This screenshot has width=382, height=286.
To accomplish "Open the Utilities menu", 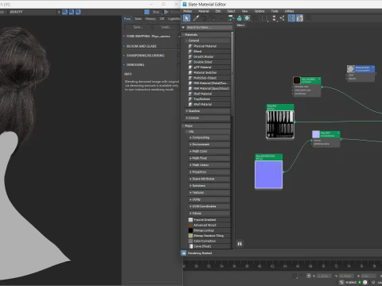I will click(x=289, y=11).
